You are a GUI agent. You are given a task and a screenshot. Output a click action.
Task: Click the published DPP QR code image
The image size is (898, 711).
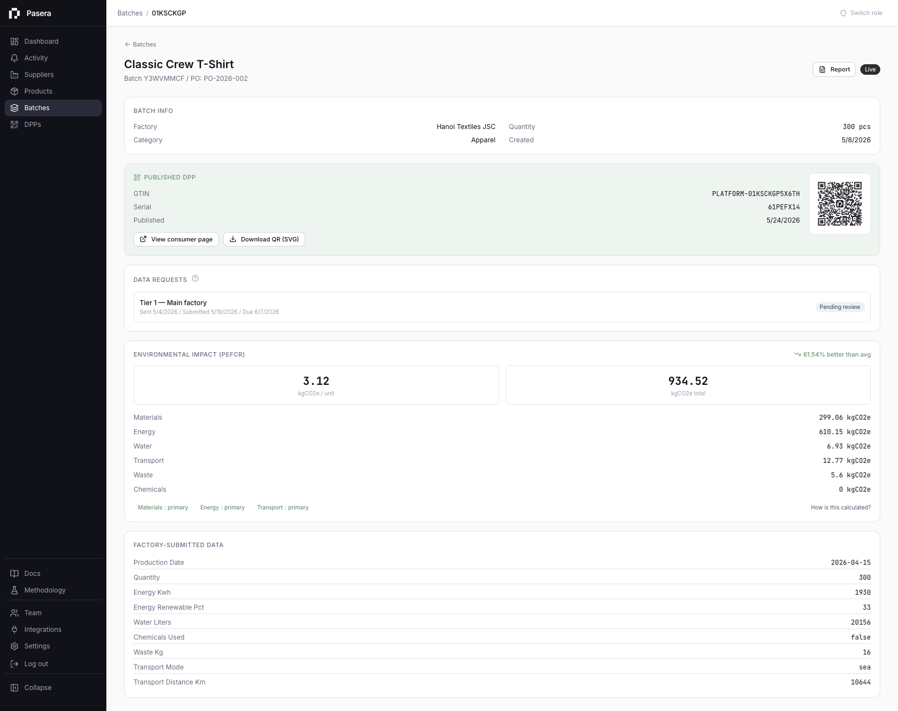(840, 204)
